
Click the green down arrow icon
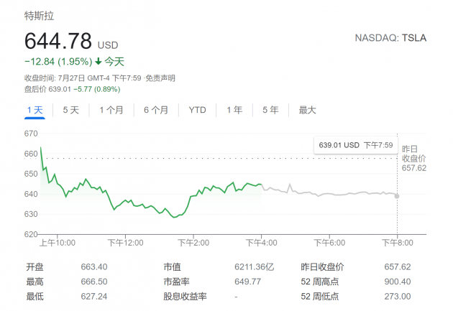point(99,61)
